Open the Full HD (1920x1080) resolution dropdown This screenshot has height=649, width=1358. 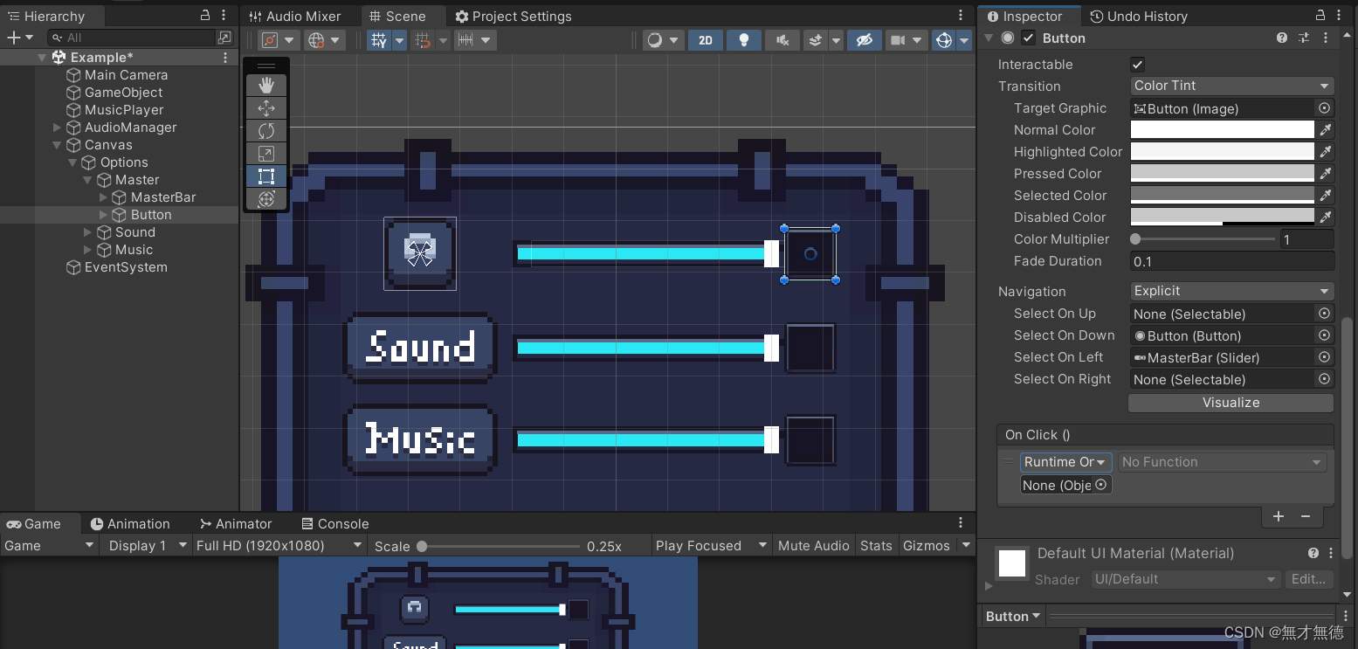coord(279,545)
